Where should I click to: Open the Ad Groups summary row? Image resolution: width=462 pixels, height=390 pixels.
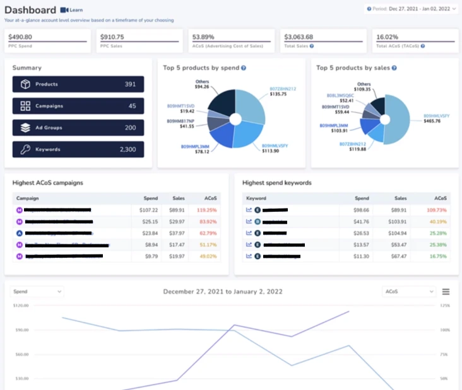(78, 128)
